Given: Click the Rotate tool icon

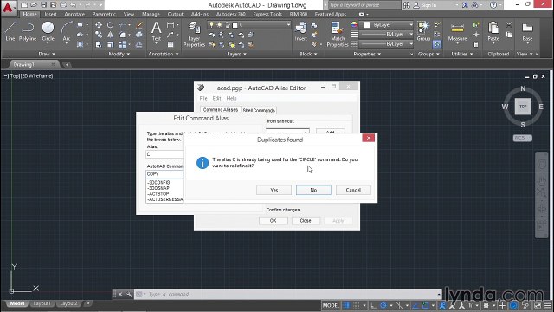Looking at the screenshot, I should 111,25.
